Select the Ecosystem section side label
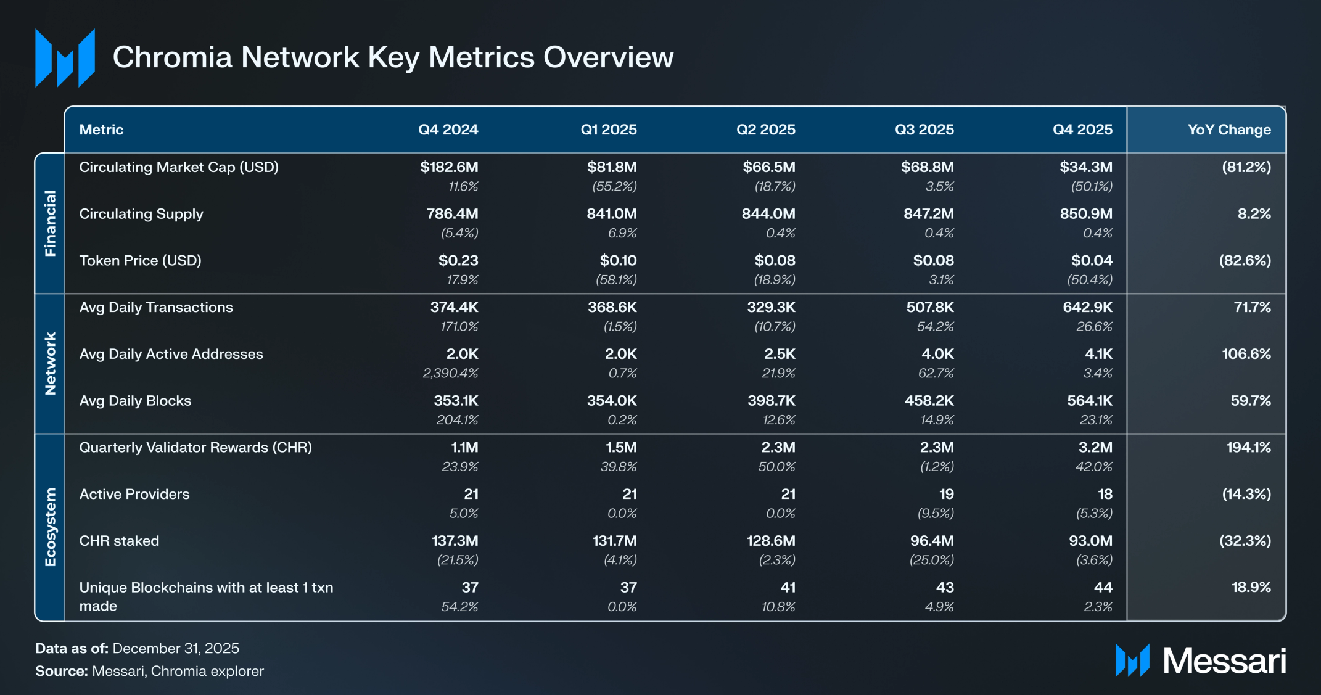Viewport: 1321px width, 695px height. coord(50,527)
